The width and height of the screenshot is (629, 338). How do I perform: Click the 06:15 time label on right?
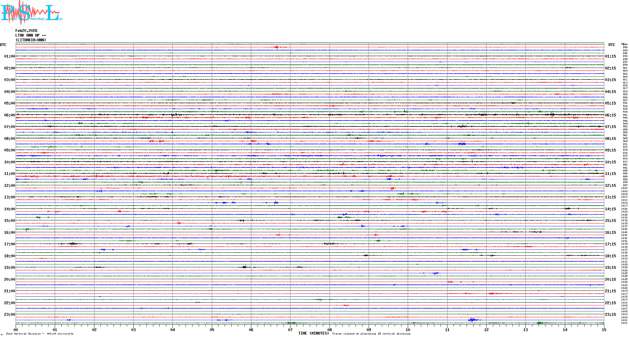(x=610, y=115)
